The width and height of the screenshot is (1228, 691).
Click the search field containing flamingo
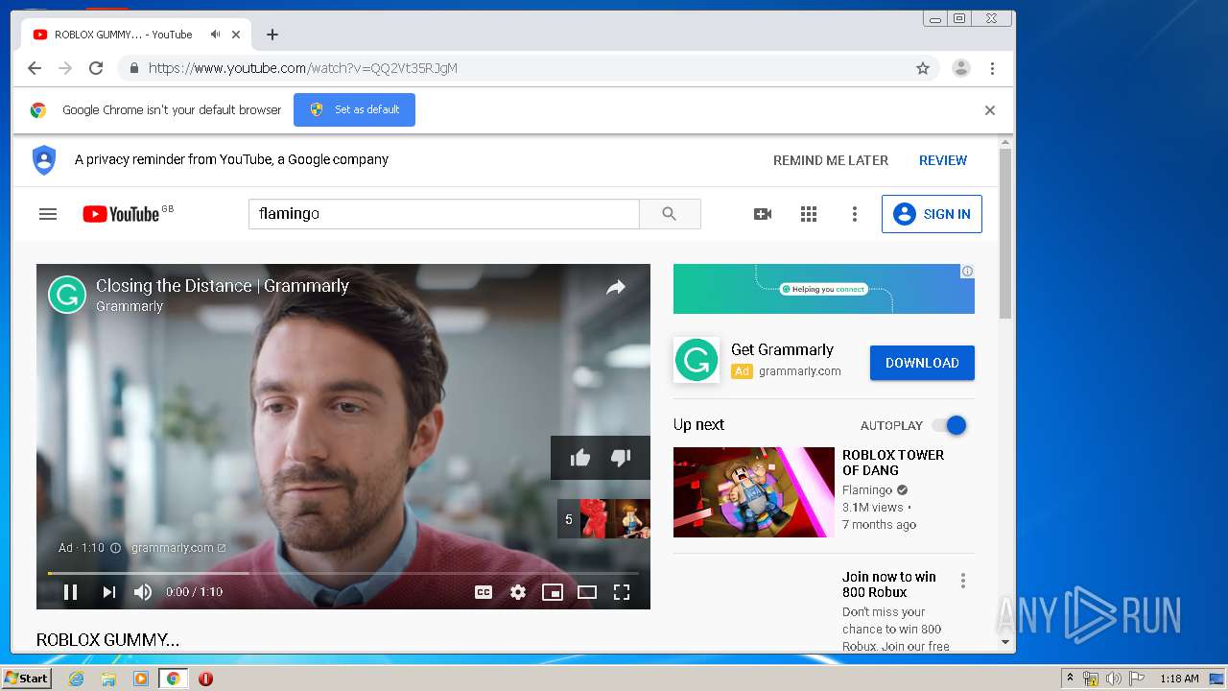coord(443,214)
